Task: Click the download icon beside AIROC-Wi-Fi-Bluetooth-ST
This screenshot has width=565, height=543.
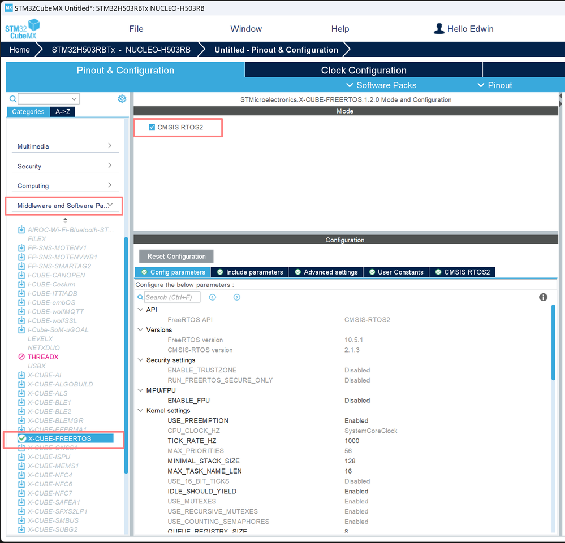Action: (21, 230)
